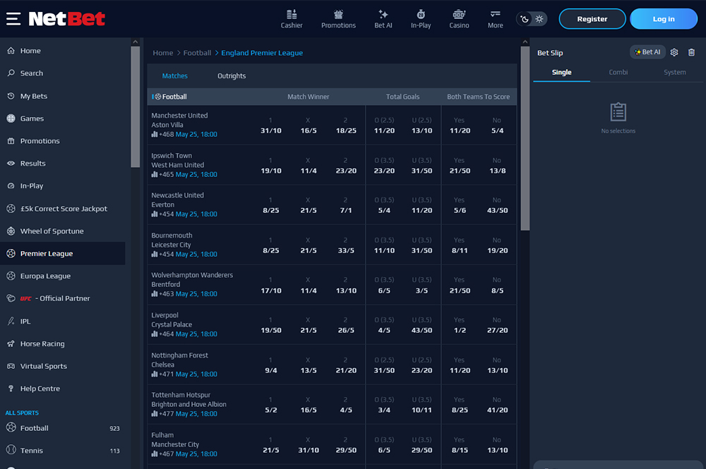Select Europa League in the sidebar
This screenshot has width=706, height=469.
pos(63,276)
